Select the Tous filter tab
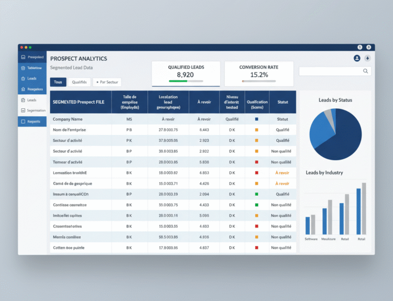This screenshot has width=393, height=301. point(58,82)
